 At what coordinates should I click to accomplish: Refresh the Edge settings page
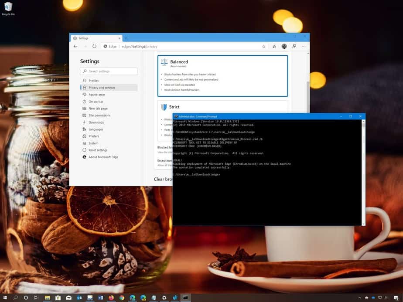[x=94, y=46]
